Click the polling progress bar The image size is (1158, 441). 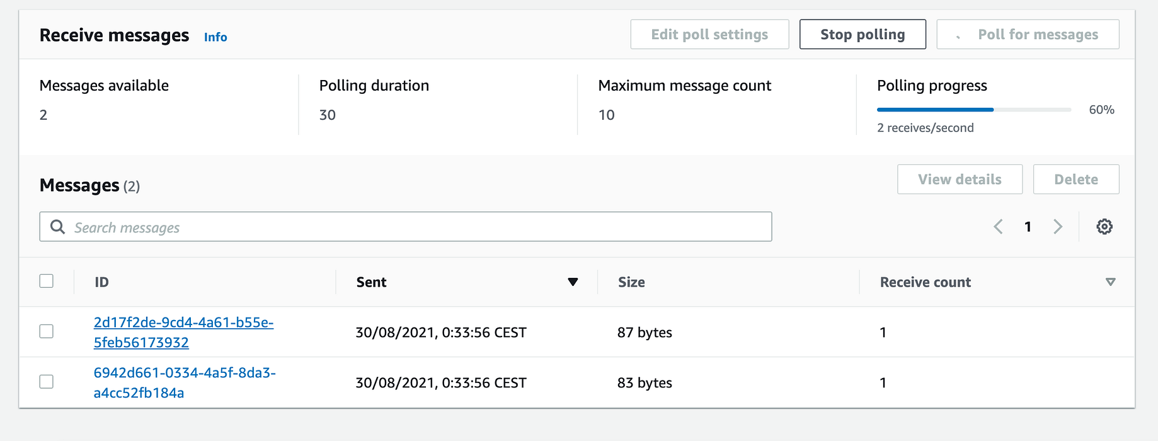[974, 110]
